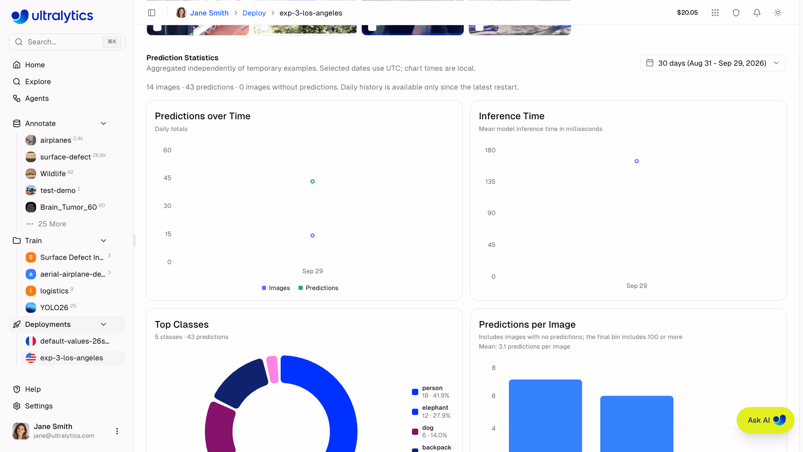The height and width of the screenshot is (452, 803).
Task: Collapse the Annotate section chevron
Action: 104,123
